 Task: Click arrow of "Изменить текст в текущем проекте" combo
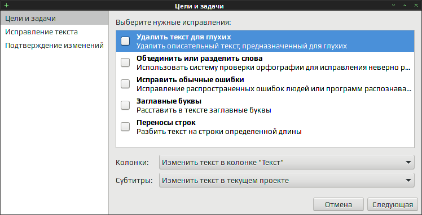408,180
